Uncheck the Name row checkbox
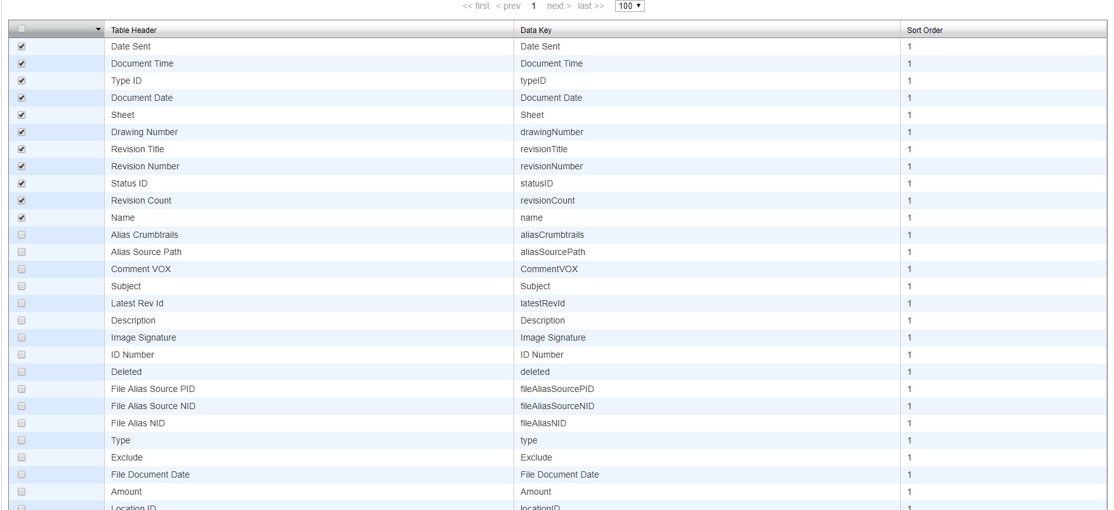Image resolution: width=1114 pixels, height=510 pixels. 22,218
